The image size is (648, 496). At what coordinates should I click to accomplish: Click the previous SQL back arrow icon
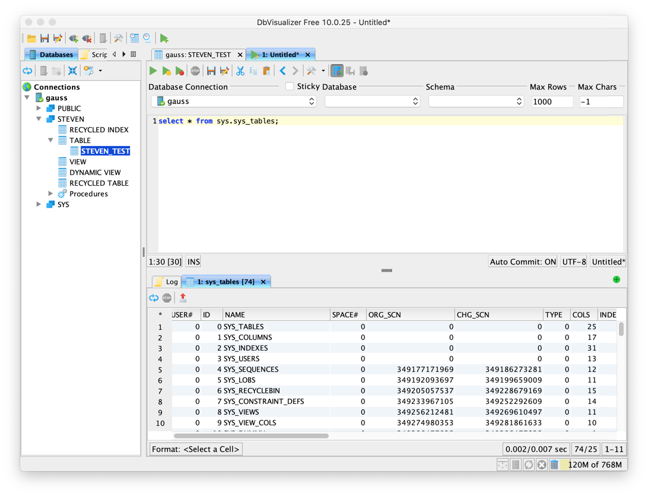(282, 71)
